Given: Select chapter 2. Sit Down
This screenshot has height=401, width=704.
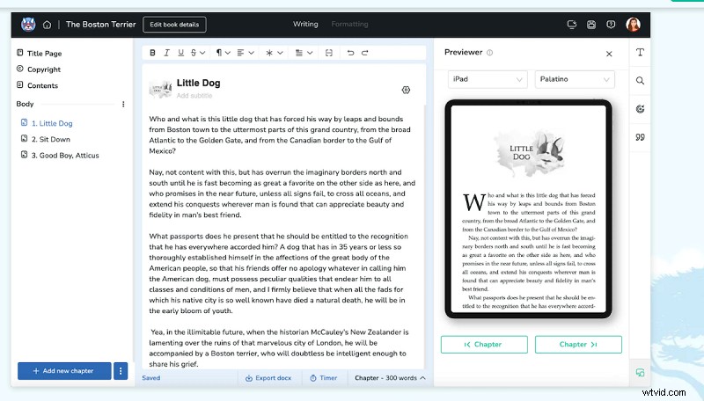Looking at the screenshot, I should click(x=46, y=140).
